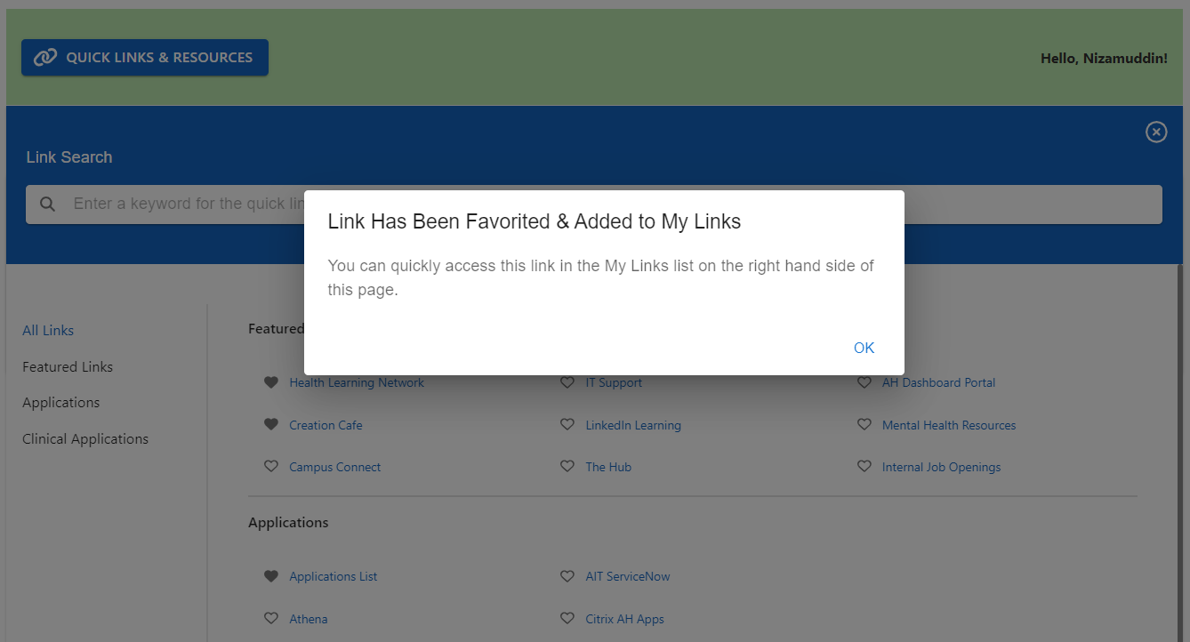Click the link search keyword field
This screenshot has height=642, width=1190.
tap(594, 205)
